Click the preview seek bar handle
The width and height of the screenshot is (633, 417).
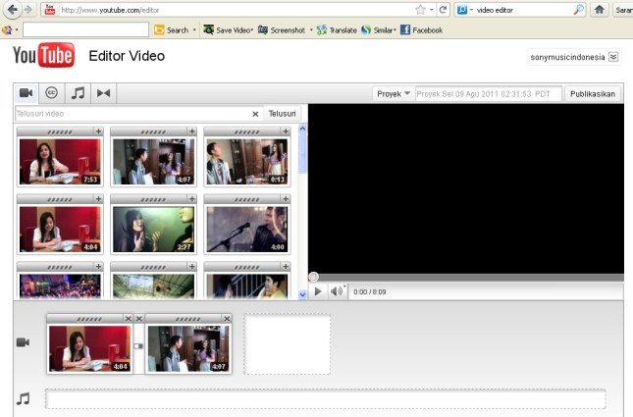point(313,278)
